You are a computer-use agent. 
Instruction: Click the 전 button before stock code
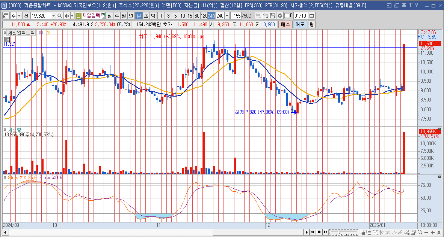tap(26, 16)
